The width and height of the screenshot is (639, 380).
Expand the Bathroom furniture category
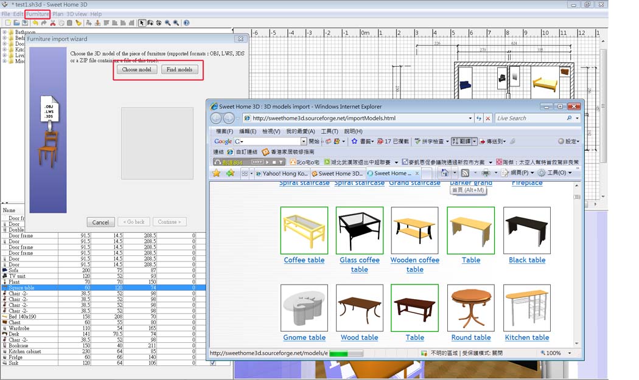[4, 32]
